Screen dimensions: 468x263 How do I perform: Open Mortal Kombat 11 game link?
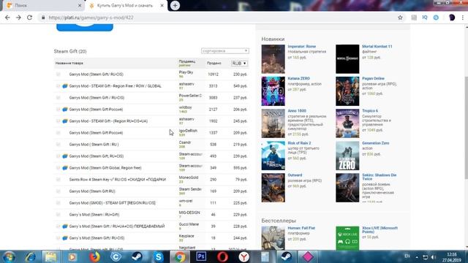[x=377, y=47]
